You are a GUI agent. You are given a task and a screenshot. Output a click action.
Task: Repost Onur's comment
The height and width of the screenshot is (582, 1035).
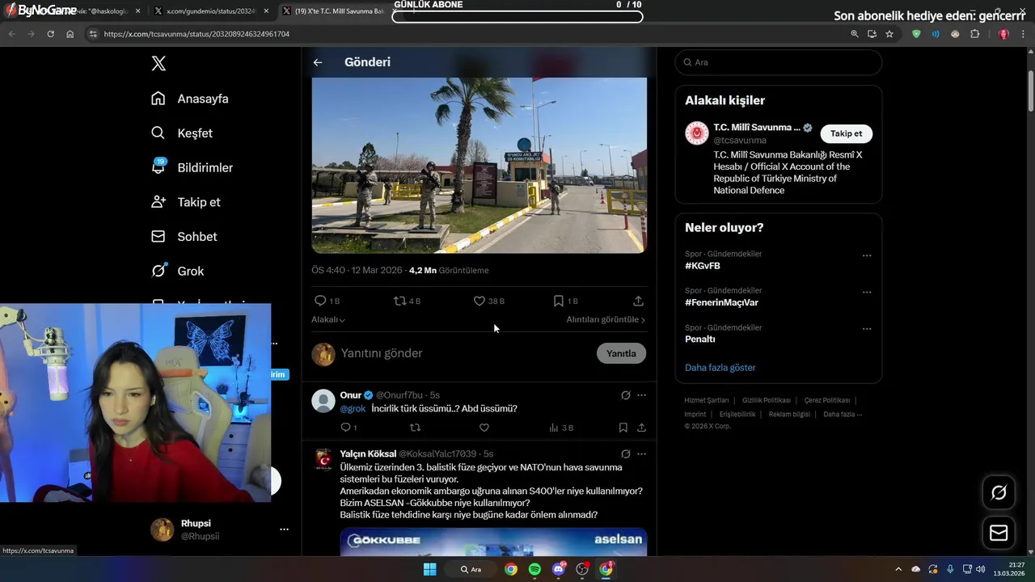pos(415,428)
